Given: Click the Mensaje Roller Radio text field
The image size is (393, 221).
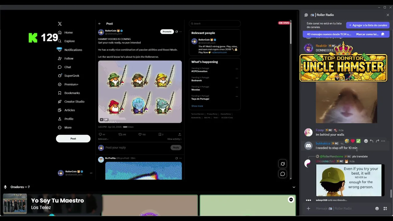Looking at the screenshot, I should (344, 209).
